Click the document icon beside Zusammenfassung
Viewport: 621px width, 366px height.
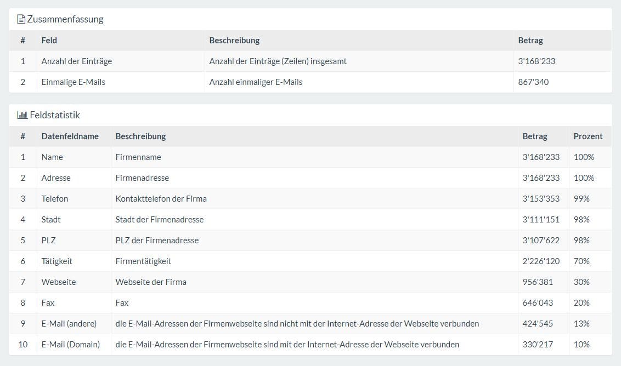click(x=21, y=19)
